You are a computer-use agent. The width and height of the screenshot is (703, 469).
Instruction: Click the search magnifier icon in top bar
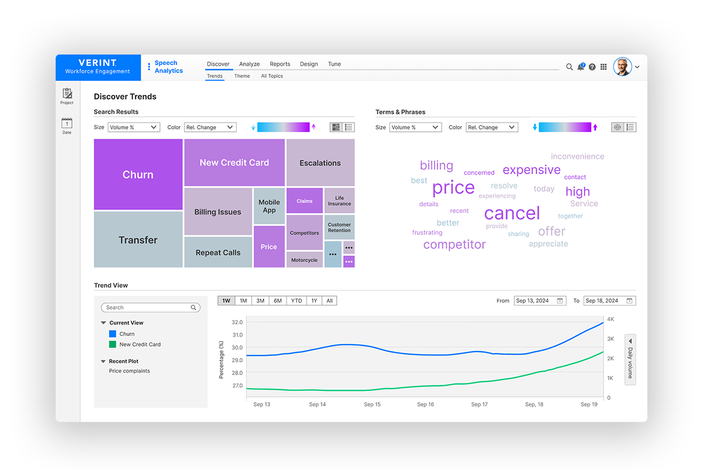(x=569, y=67)
